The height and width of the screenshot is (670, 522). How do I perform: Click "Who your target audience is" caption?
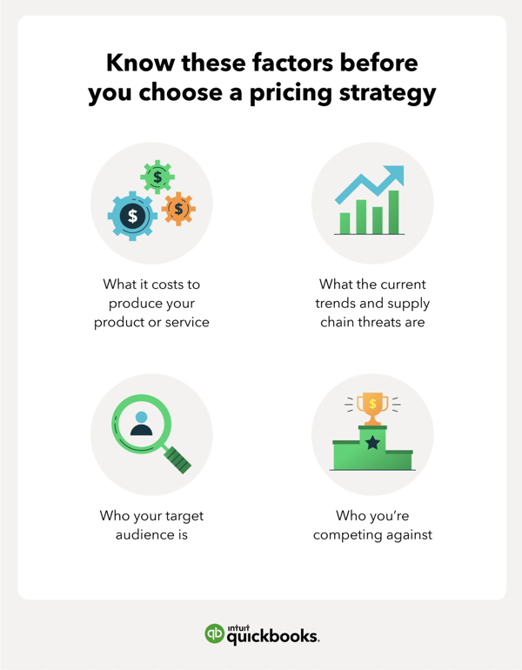click(x=151, y=525)
